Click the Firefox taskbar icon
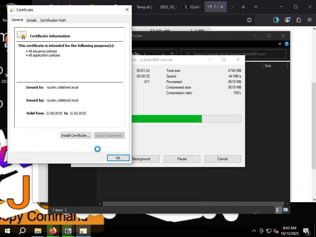 [x=53, y=231]
